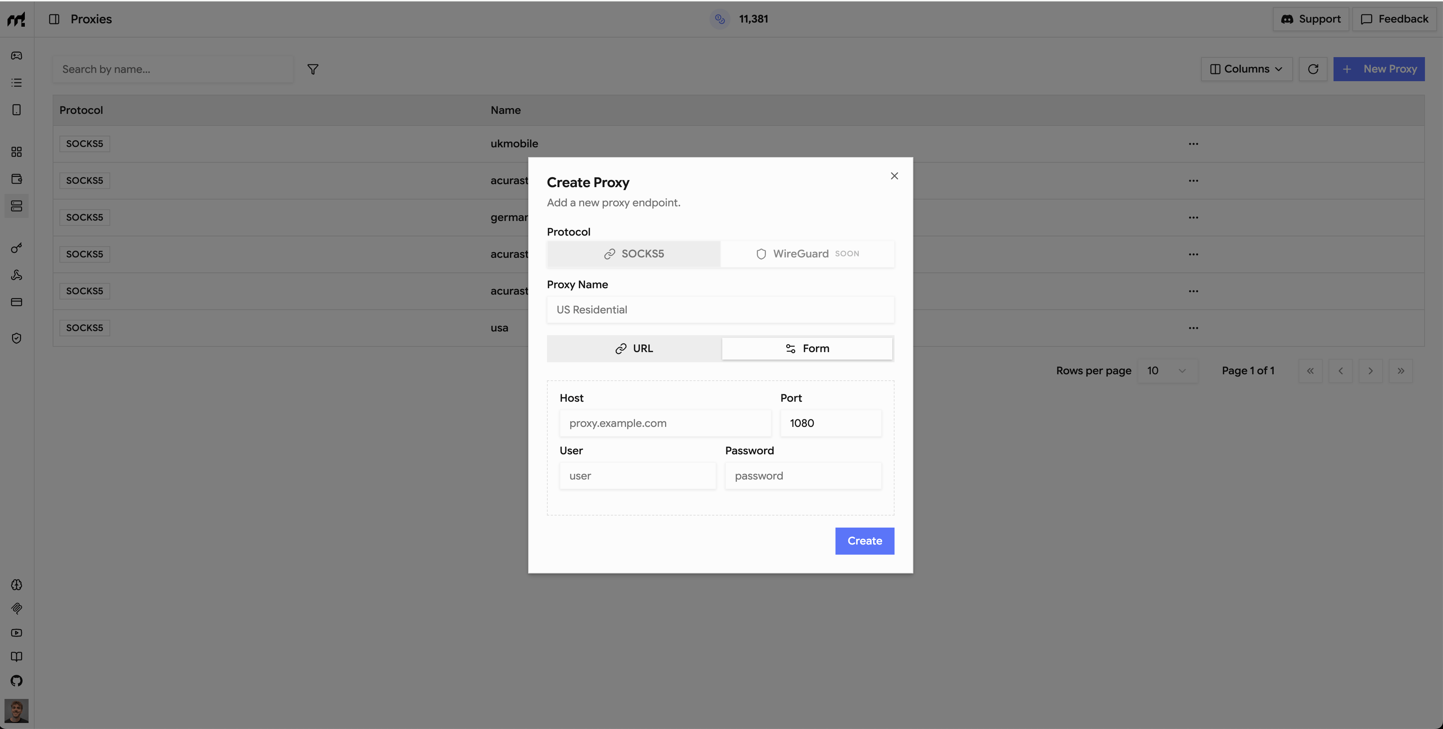The width and height of the screenshot is (1443, 729).
Task: Click the Protocol column header
Action: pos(81,110)
